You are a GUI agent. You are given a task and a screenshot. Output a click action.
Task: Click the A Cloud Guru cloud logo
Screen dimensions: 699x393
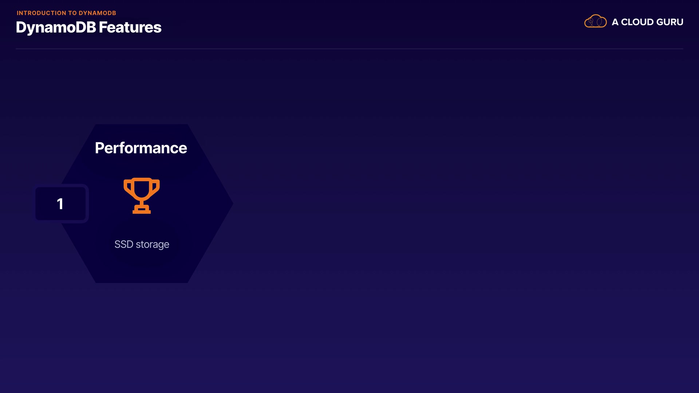(x=595, y=21)
